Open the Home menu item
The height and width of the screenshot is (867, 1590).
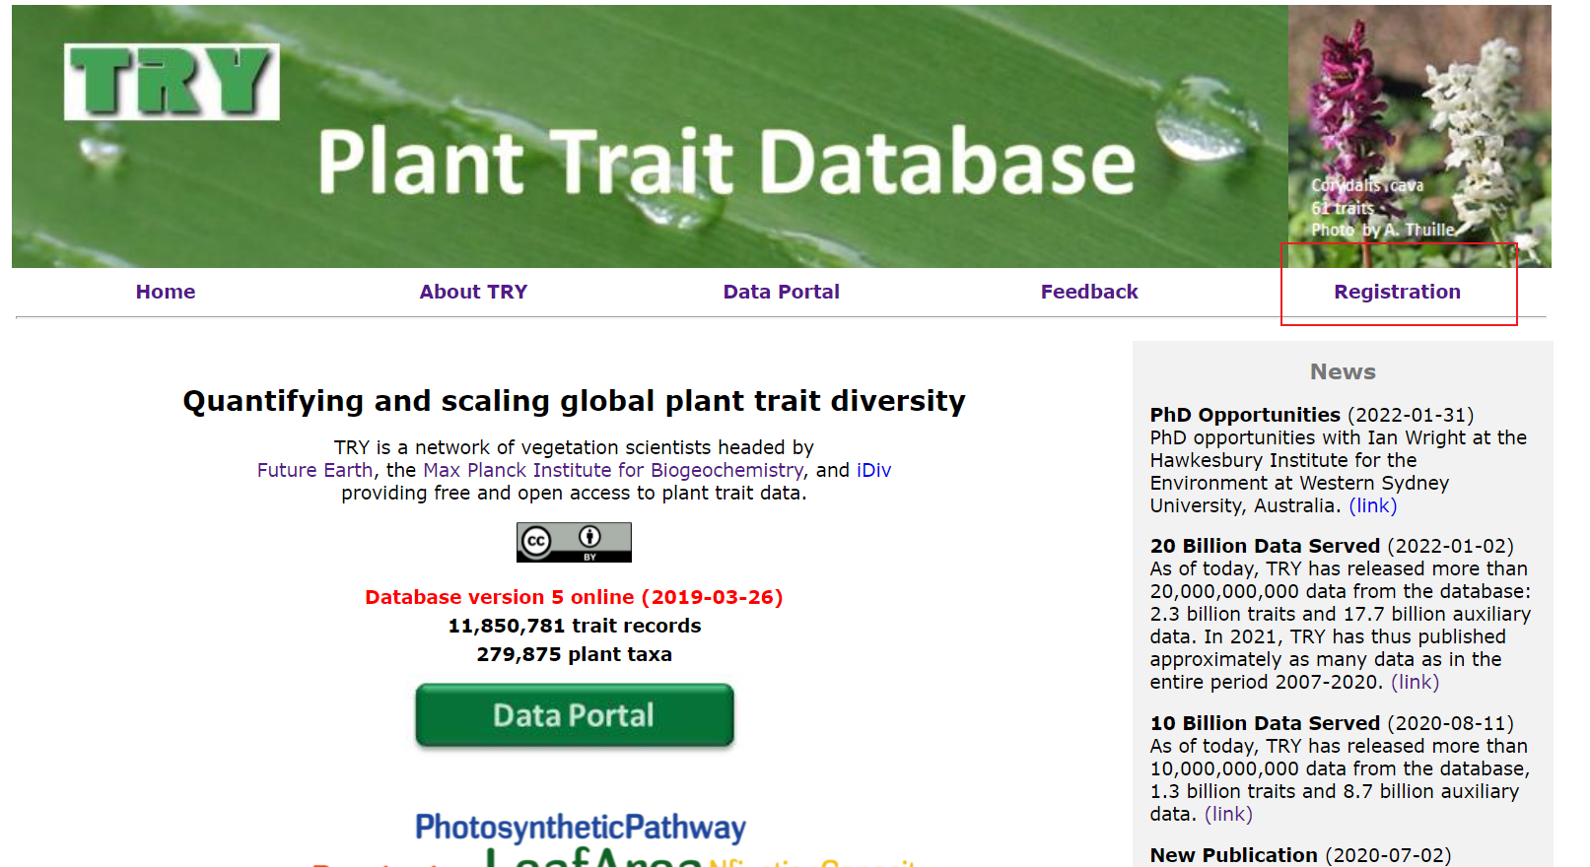click(166, 292)
